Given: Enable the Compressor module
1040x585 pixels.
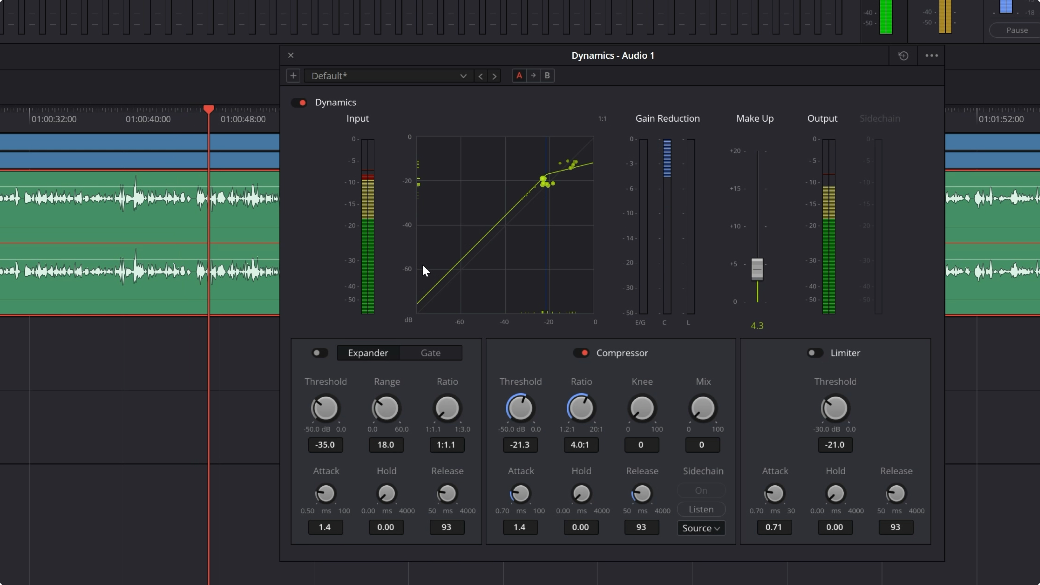Looking at the screenshot, I should [582, 353].
